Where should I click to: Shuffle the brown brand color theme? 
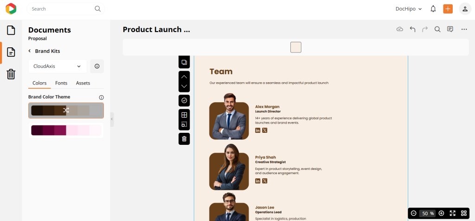click(x=66, y=110)
